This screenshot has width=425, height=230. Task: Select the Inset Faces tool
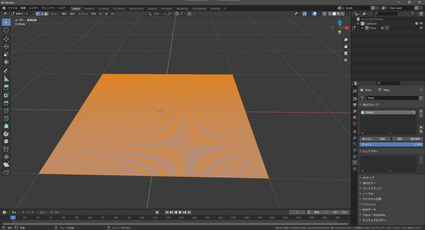coord(6,95)
